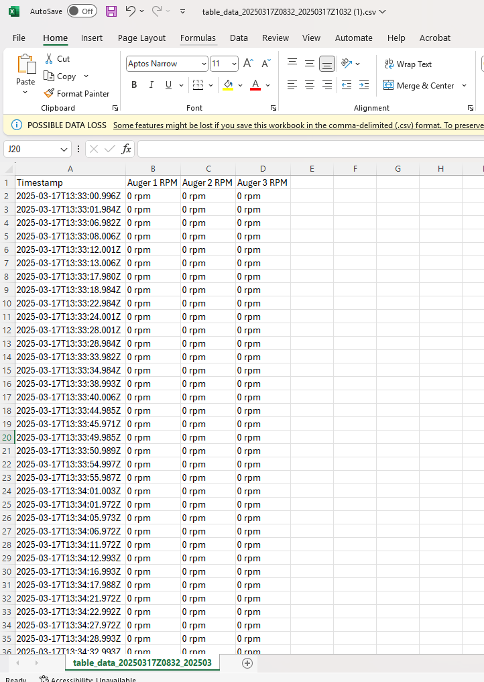Image resolution: width=484 pixels, height=682 pixels.
Task: Open the Borders dropdown arrow
Action: coord(210,85)
